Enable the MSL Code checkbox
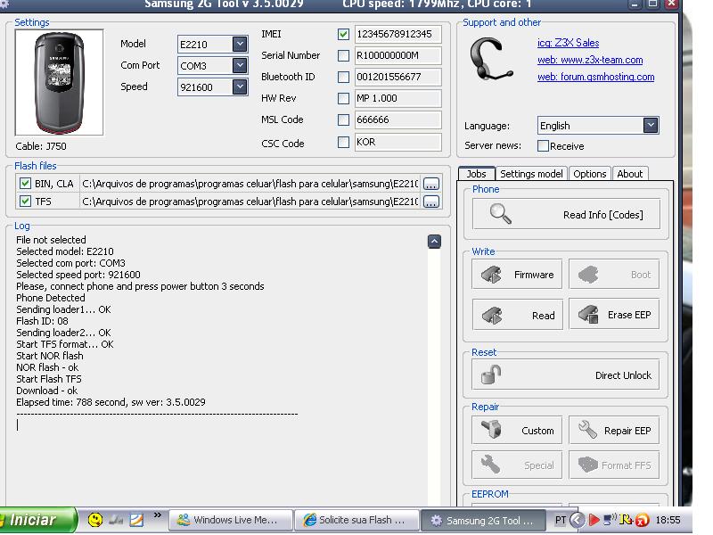This screenshot has width=713, height=535. click(343, 119)
